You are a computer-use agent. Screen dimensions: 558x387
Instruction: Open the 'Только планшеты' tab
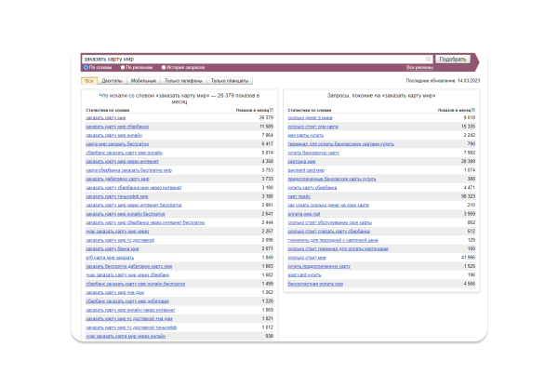pos(229,81)
